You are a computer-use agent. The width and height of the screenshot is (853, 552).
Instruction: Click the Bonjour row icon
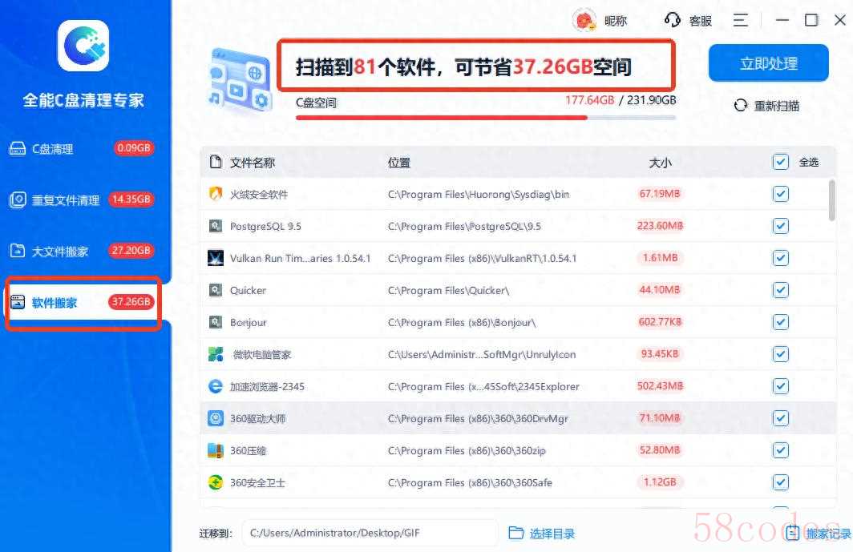216,322
